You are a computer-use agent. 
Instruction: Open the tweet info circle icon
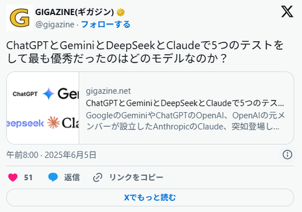tap(287, 154)
